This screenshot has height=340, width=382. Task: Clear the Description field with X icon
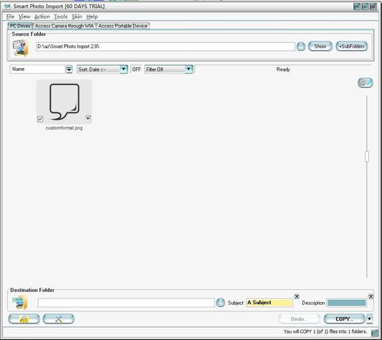370,296
